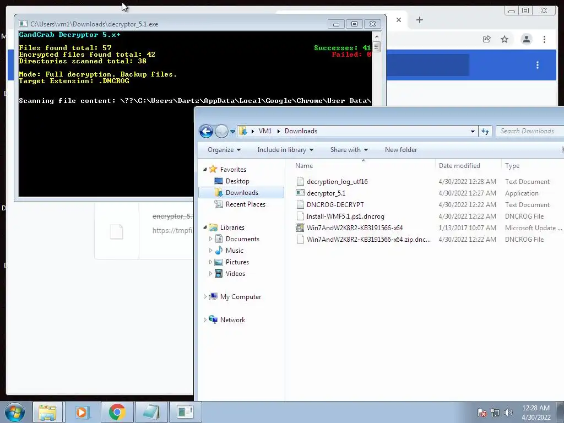Select the Win7AndW2K8R2-KB3191566-x64.zip.dnc... file
The image size is (564, 423).
(x=368, y=240)
